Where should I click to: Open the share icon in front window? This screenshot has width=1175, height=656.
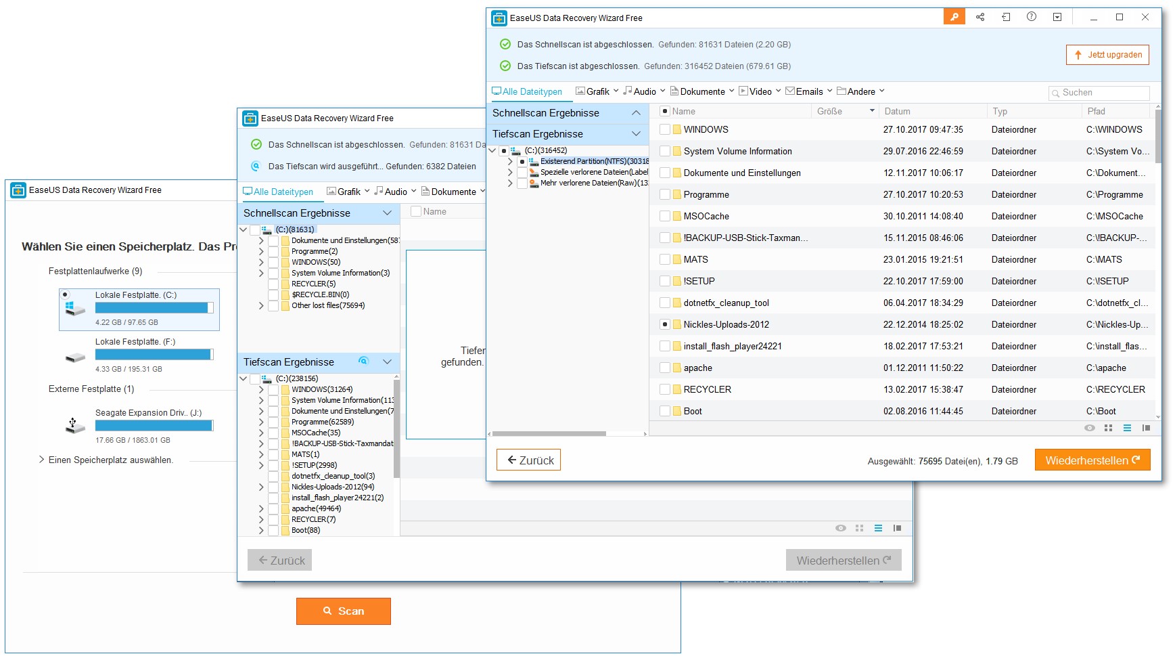pyautogui.click(x=980, y=17)
